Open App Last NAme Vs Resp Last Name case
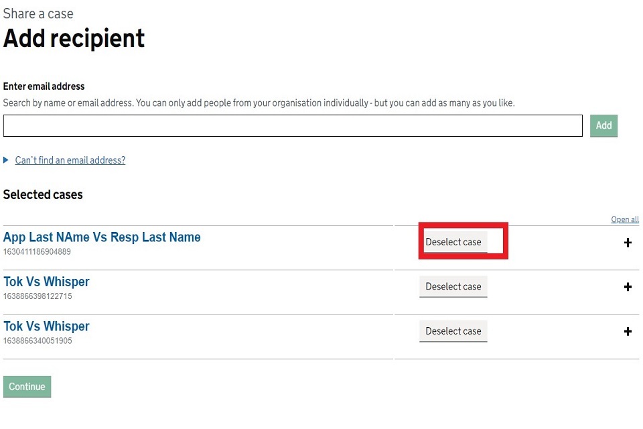The height and width of the screenshot is (429, 643). 102,237
